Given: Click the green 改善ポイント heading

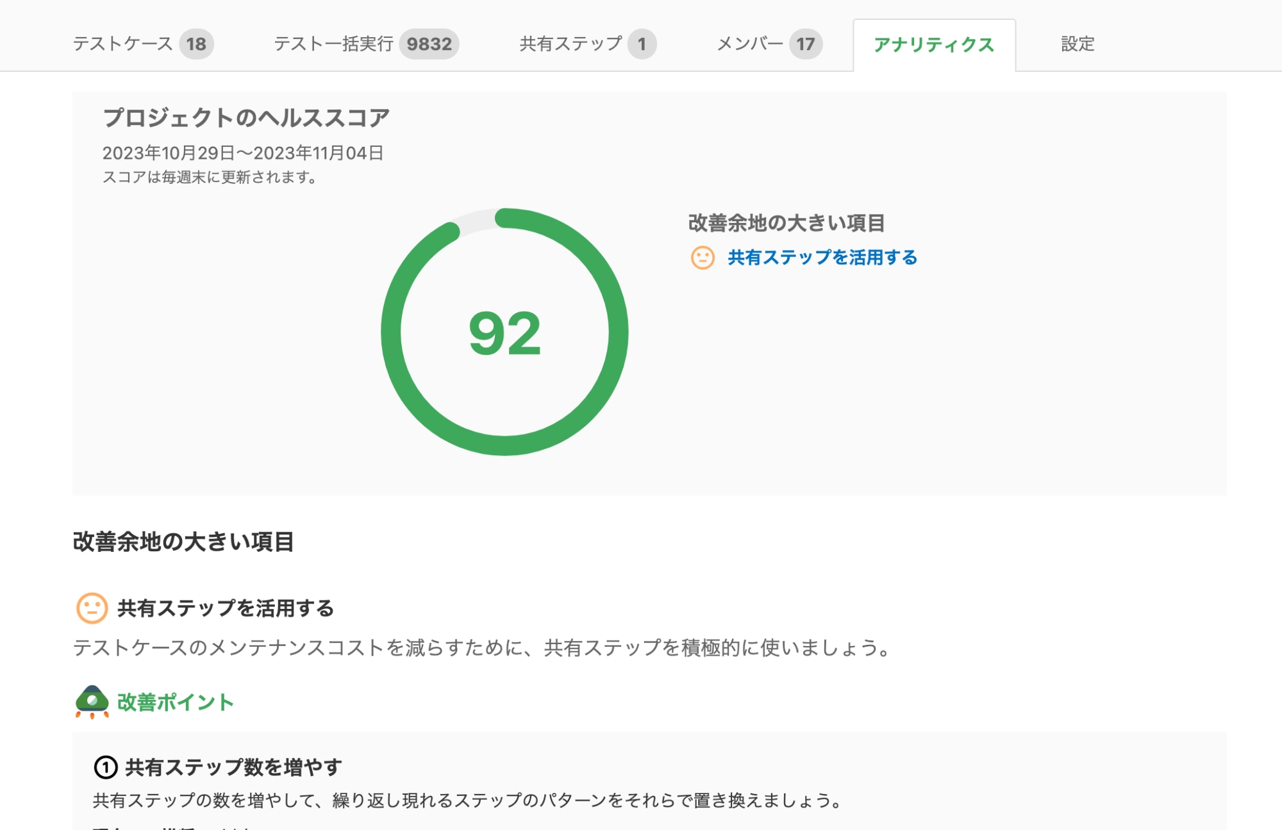Looking at the screenshot, I should 175,702.
